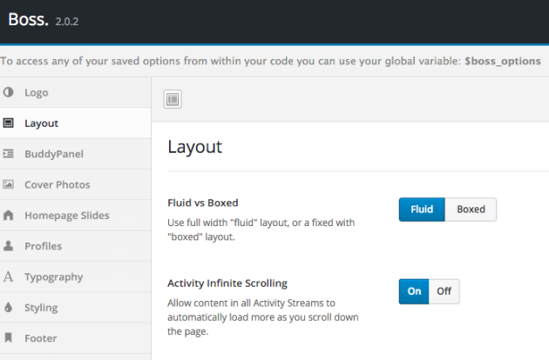
Task: Turn Activity Infinite Scrolling On
Action: click(414, 291)
